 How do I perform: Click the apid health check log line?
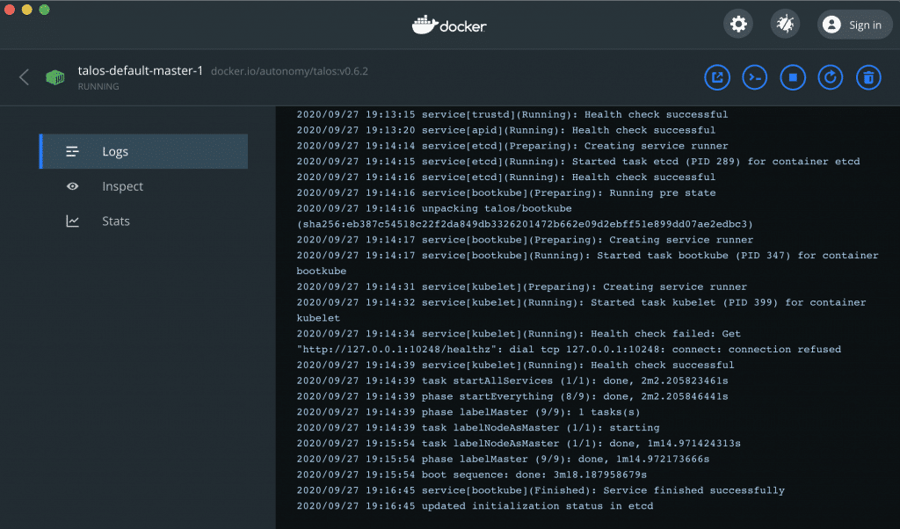[x=505, y=130]
